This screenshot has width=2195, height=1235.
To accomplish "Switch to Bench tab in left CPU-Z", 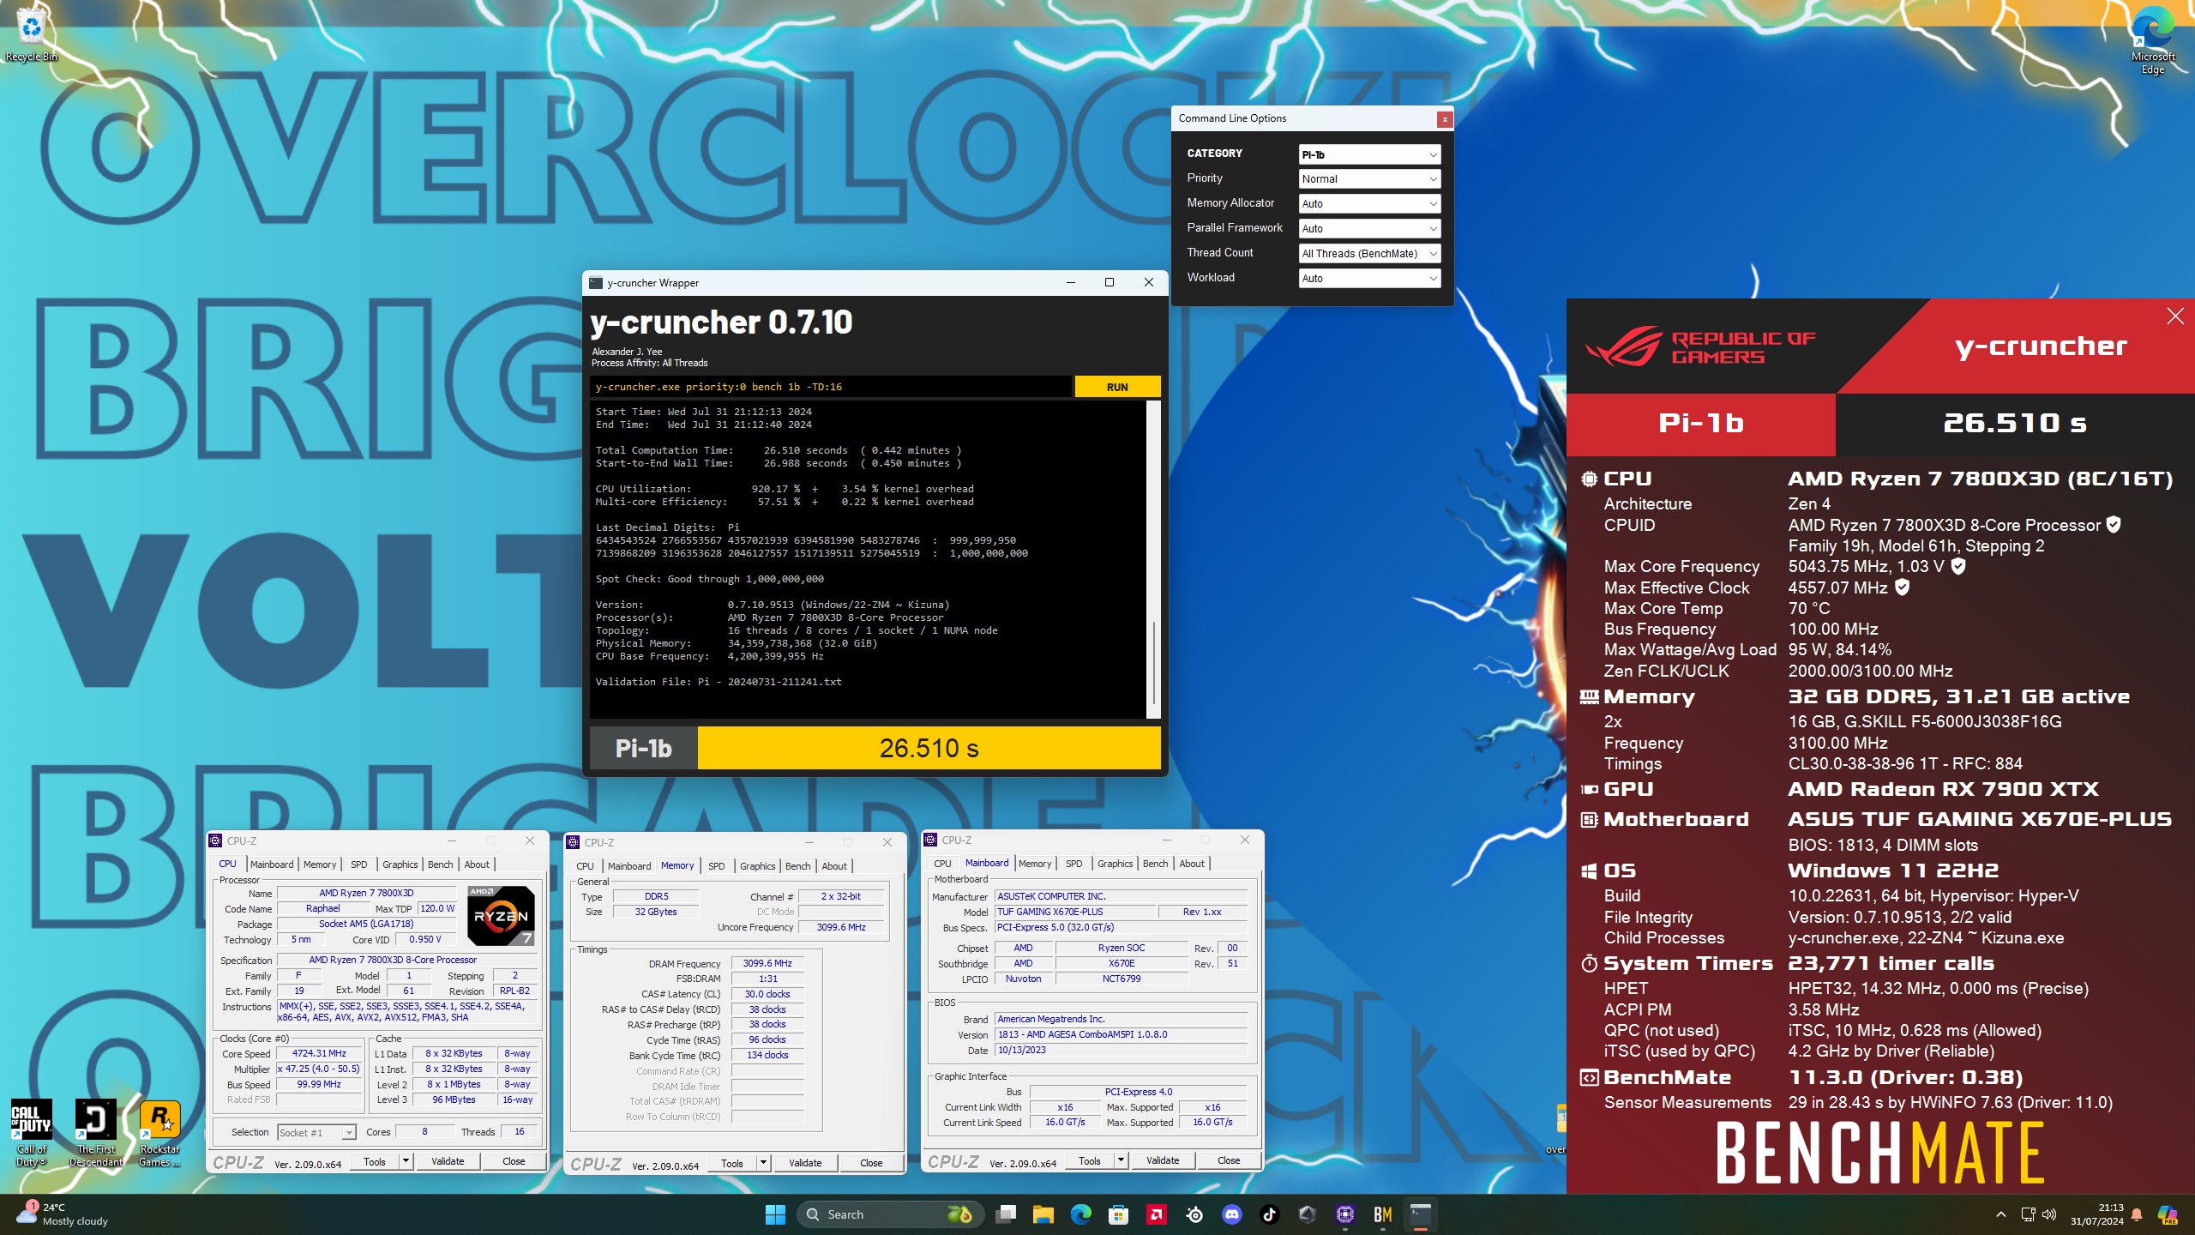I will [440, 864].
